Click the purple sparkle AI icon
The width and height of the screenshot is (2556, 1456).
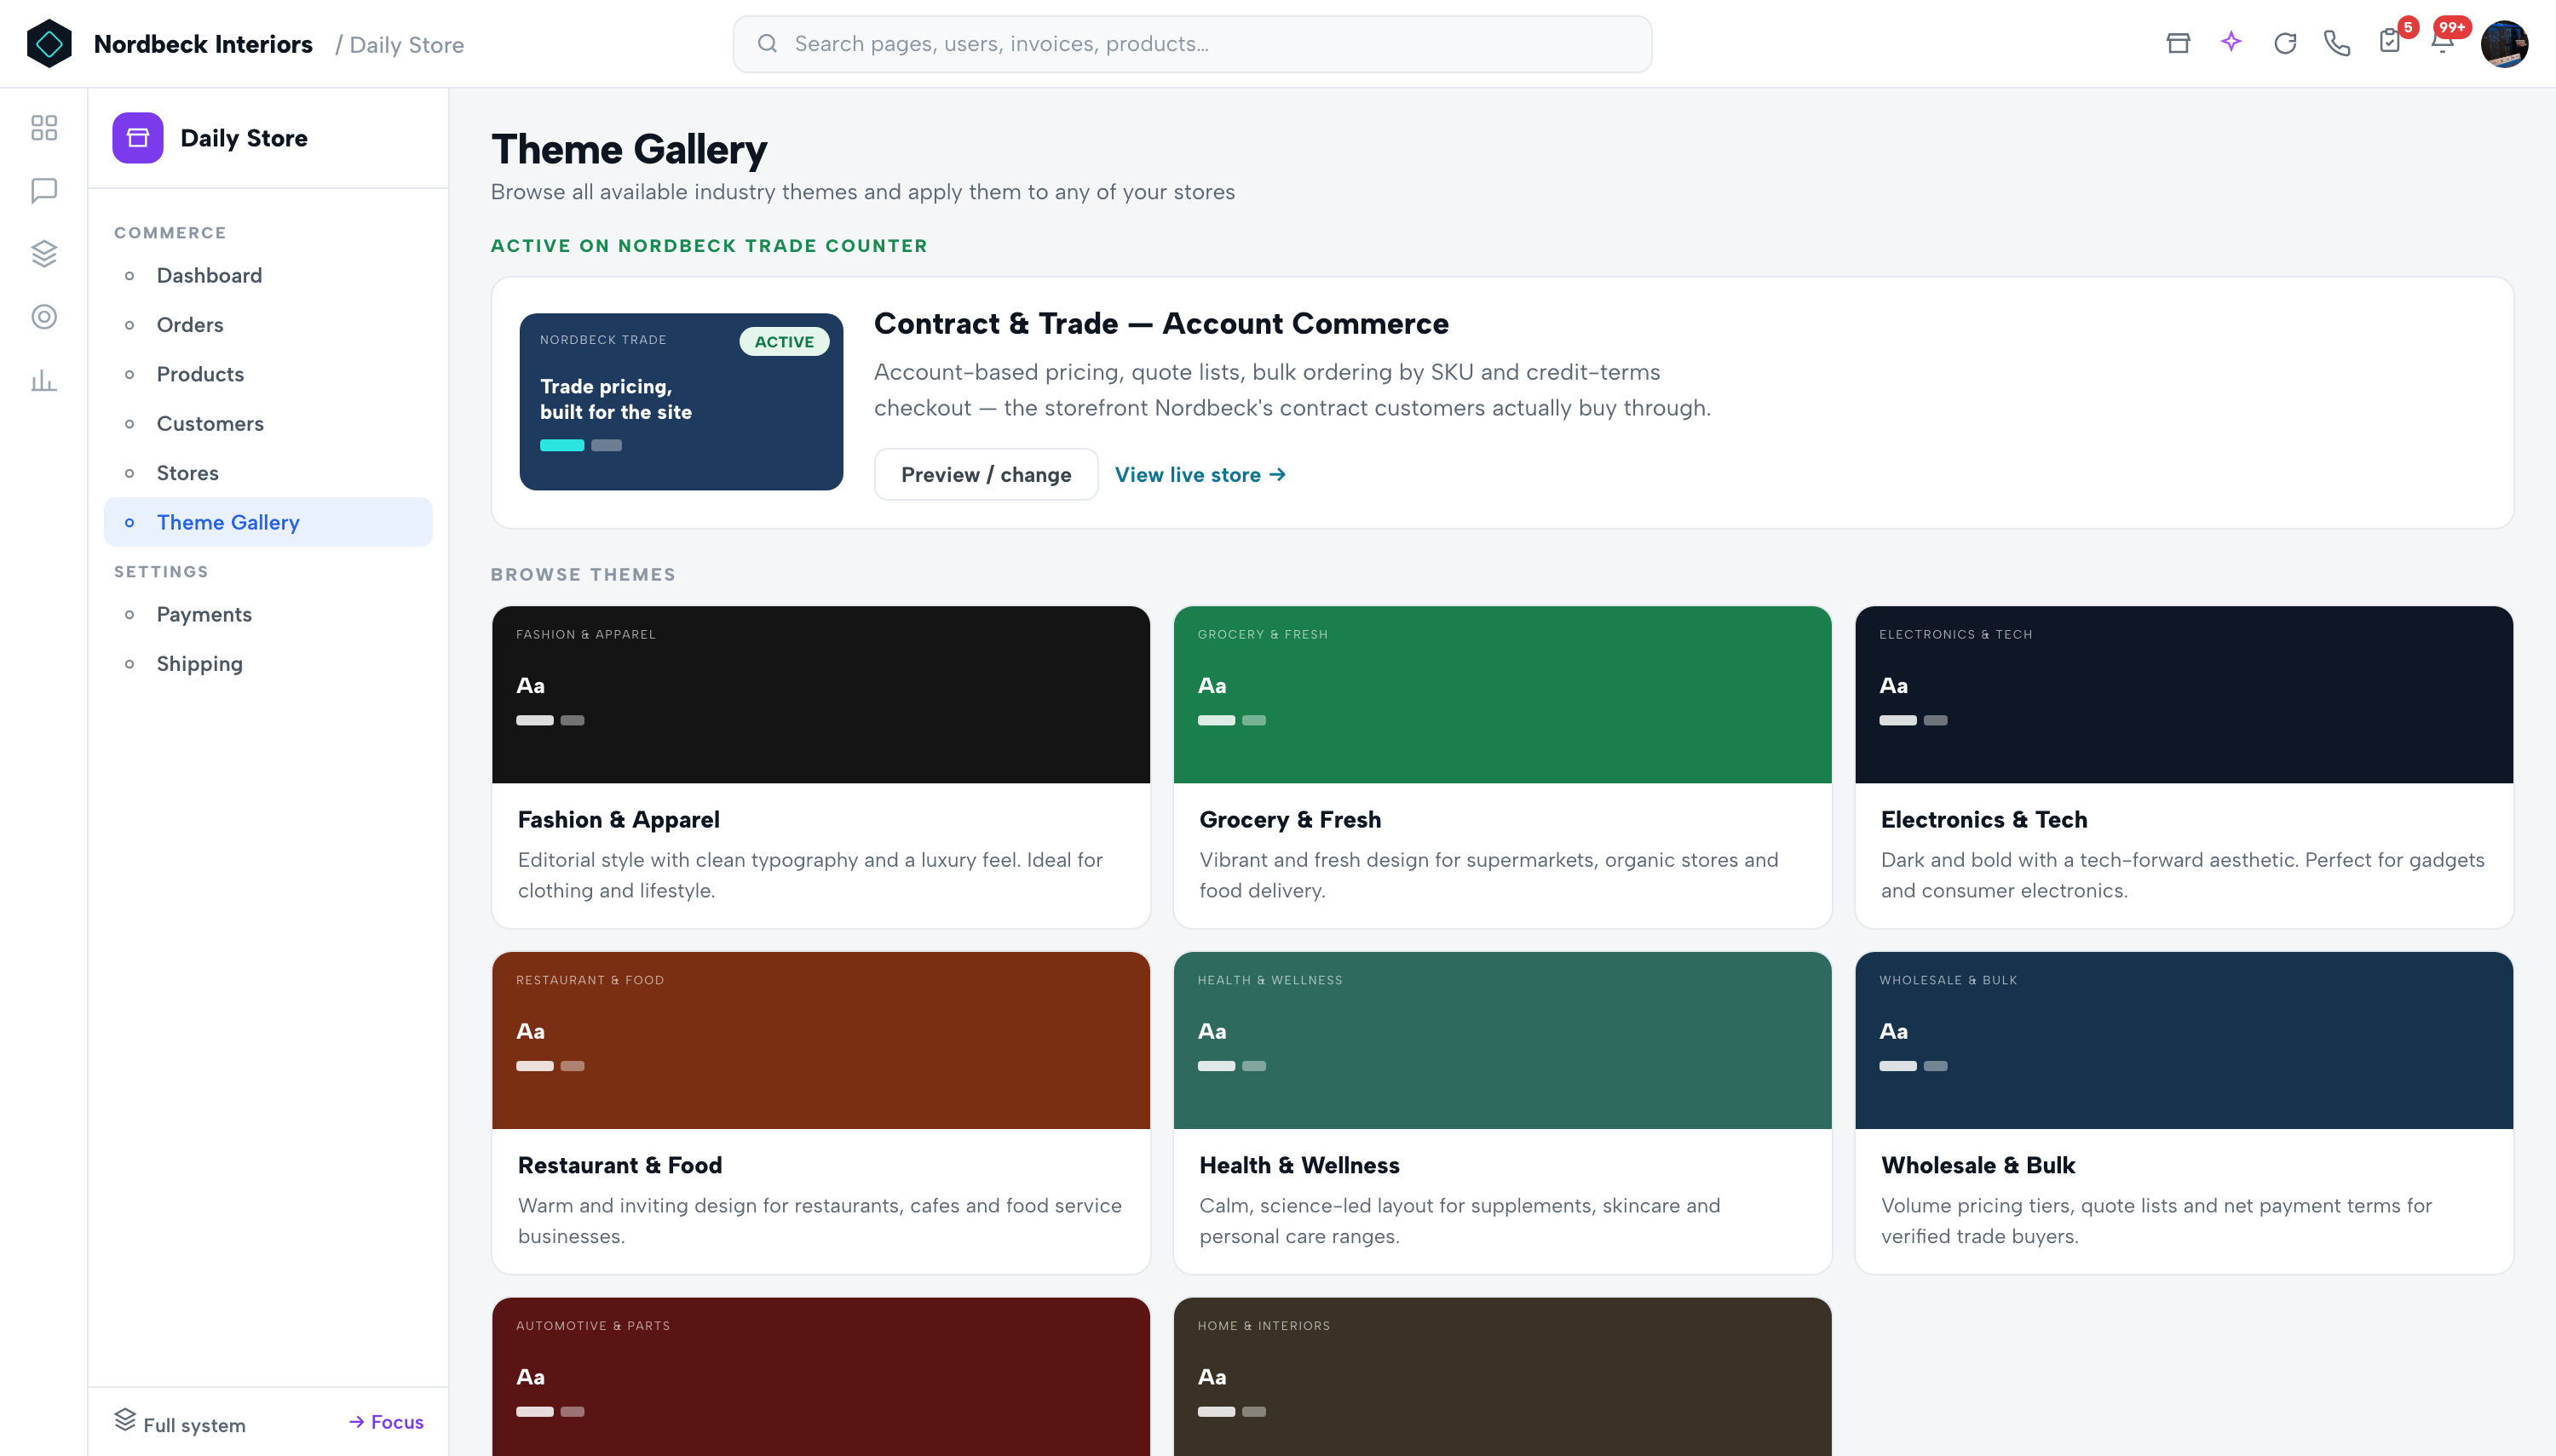(x=2231, y=42)
